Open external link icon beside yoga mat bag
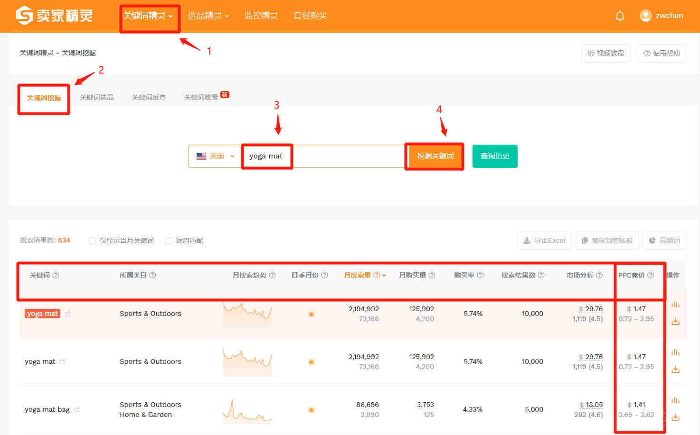The width and height of the screenshot is (700, 435). 77,409
